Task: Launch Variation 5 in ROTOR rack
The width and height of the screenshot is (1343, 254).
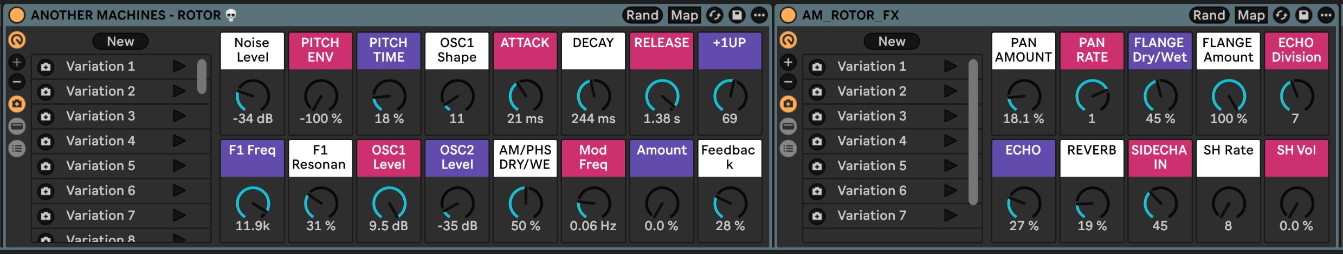Action: 179,166
